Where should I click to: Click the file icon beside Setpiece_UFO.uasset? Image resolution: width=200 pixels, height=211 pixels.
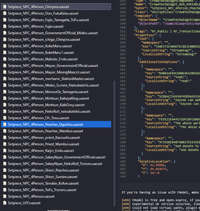(5, 203)
